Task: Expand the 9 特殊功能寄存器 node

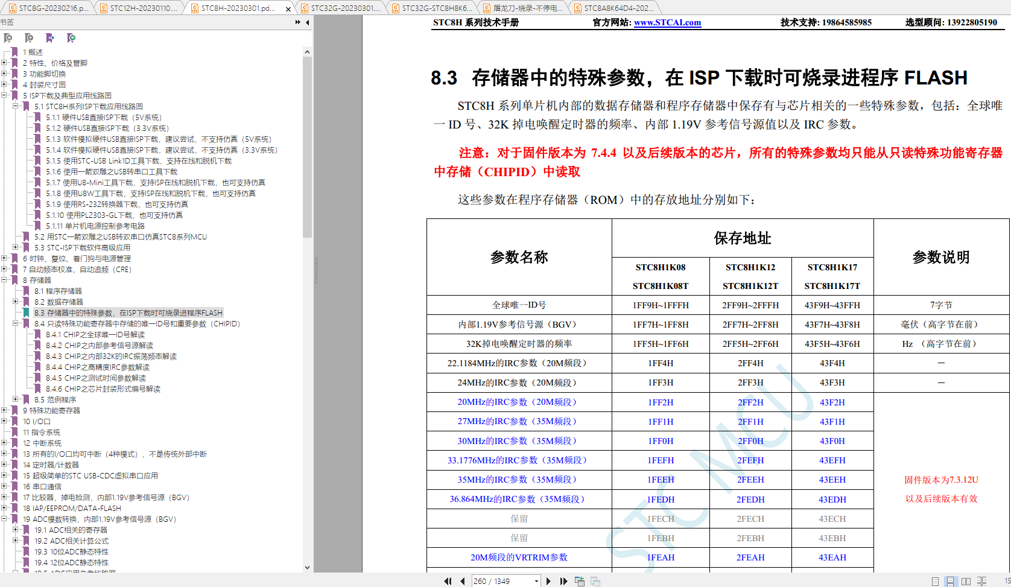Action: tap(4, 410)
